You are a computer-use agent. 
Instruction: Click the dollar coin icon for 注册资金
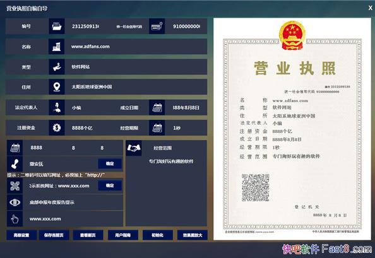[57, 128]
